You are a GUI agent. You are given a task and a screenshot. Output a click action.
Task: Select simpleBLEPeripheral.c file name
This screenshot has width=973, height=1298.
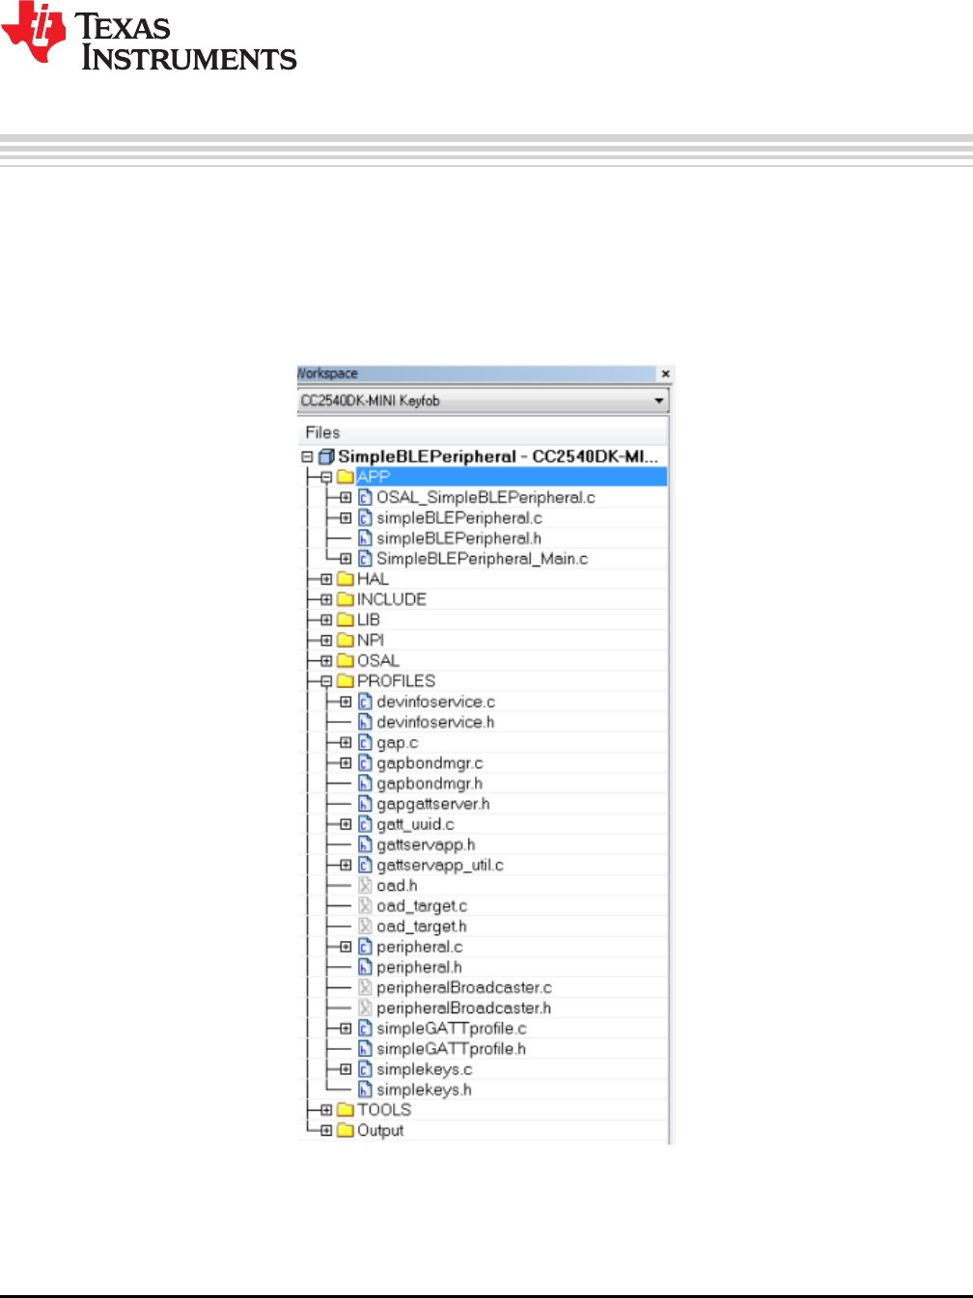pyautogui.click(x=459, y=518)
